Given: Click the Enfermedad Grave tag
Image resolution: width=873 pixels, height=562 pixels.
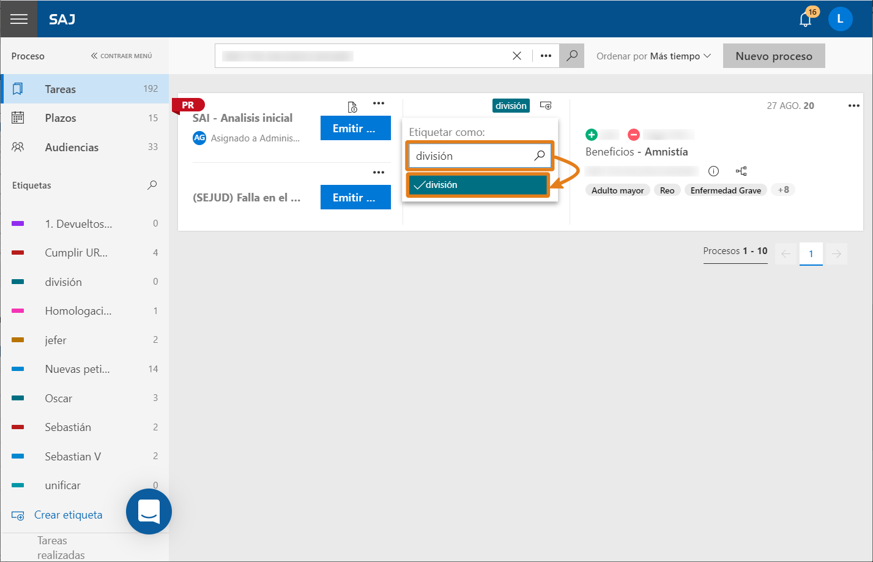Looking at the screenshot, I should pyautogui.click(x=726, y=190).
